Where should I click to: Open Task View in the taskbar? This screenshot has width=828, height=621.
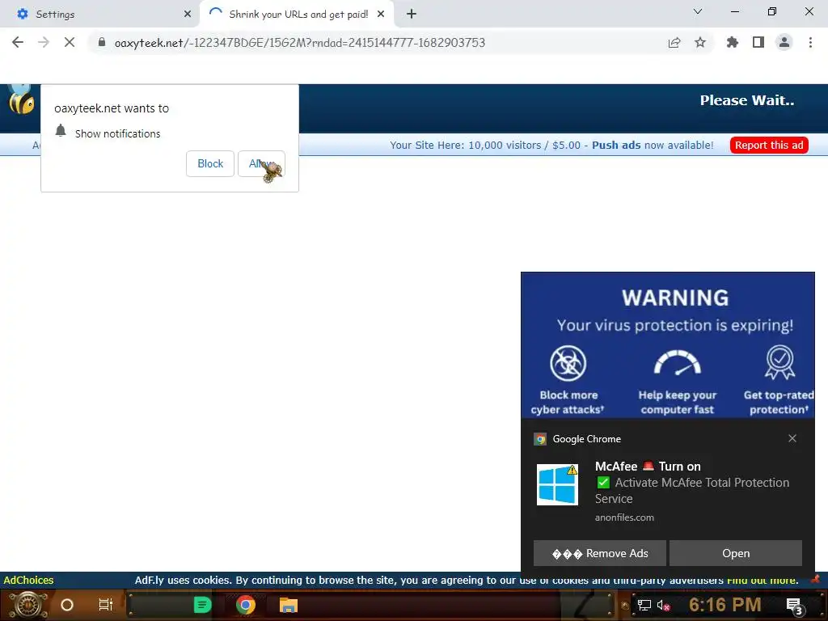click(106, 605)
